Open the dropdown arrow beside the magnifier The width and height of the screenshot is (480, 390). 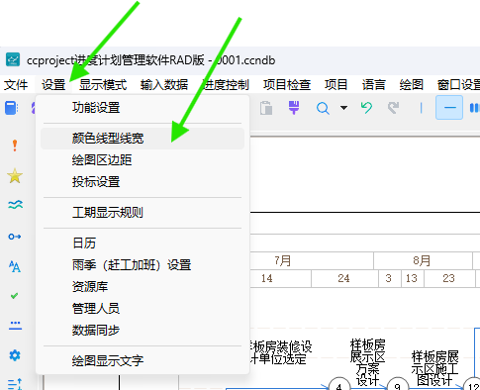tap(343, 108)
